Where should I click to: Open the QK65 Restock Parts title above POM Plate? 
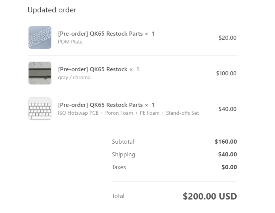(x=106, y=34)
